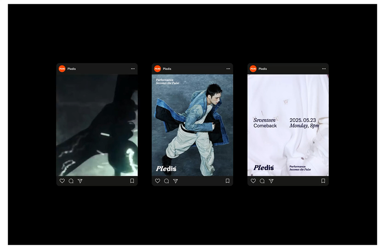Share the Seventeen Comeback post
Viewport: 385px width, 249px height.
[x=271, y=181]
